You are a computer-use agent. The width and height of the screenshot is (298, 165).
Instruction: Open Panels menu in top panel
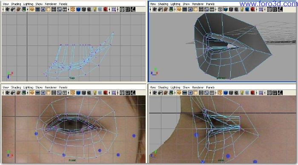tap(63, 4)
